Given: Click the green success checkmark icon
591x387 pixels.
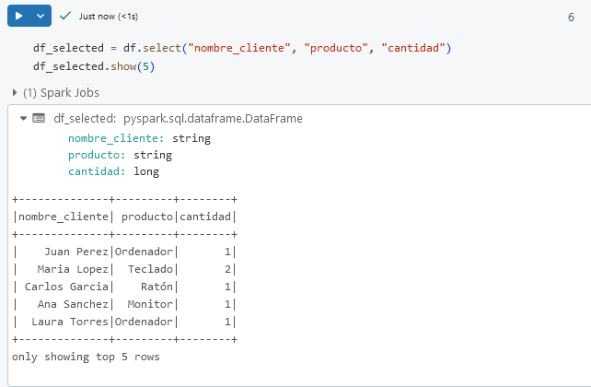Looking at the screenshot, I should [x=65, y=17].
